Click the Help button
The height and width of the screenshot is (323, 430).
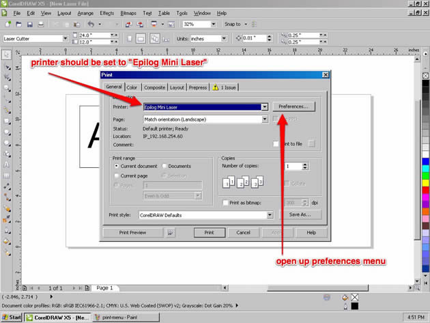[311, 233]
